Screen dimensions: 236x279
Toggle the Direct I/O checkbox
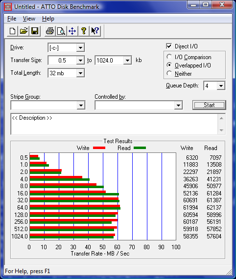pos(169,46)
